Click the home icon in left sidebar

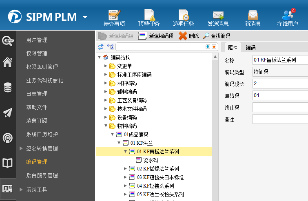click(x=7, y=62)
